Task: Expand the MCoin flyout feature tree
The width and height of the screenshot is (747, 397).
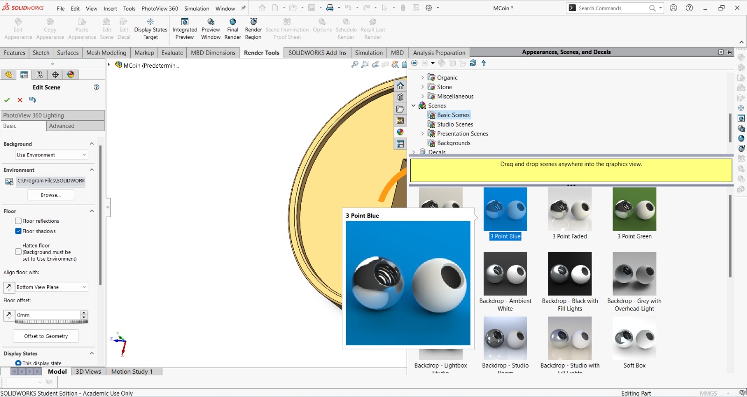Action: pos(109,64)
